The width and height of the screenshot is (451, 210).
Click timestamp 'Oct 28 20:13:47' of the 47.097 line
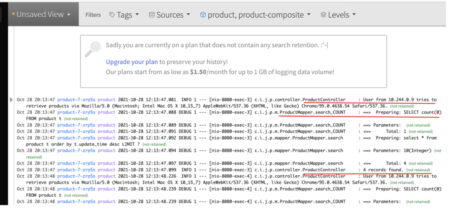click(36, 163)
